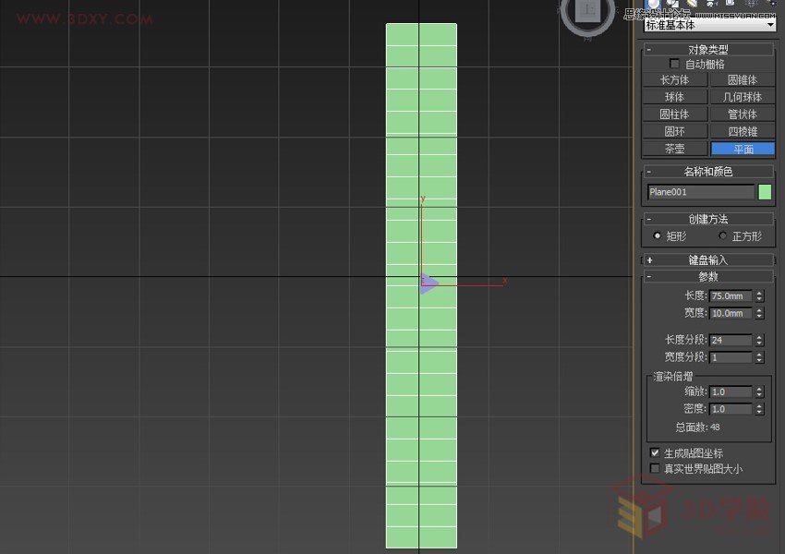785x554 pixels.
Task: Open the Lights category icon
Action: pyautogui.click(x=691, y=4)
